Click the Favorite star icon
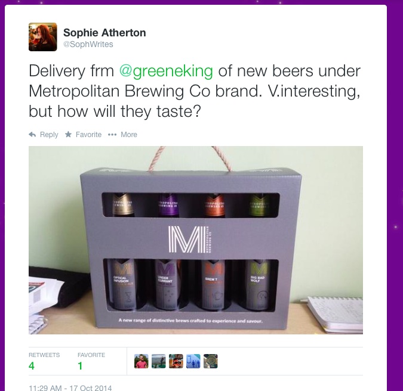Screen dimensions: 403x391 pyautogui.click(x=68, y=134)
